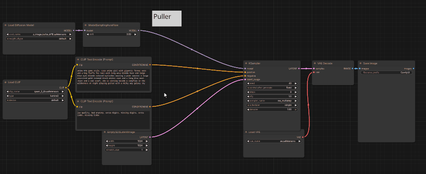Image resolution: width=426 pixels, height=174 pixels.
Task: Click the VAE Decode node title
Action: [x=325, y=63]
